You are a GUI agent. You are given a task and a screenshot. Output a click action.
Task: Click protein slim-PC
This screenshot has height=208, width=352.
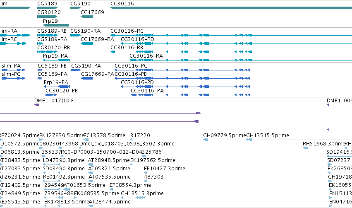point(11,74)
